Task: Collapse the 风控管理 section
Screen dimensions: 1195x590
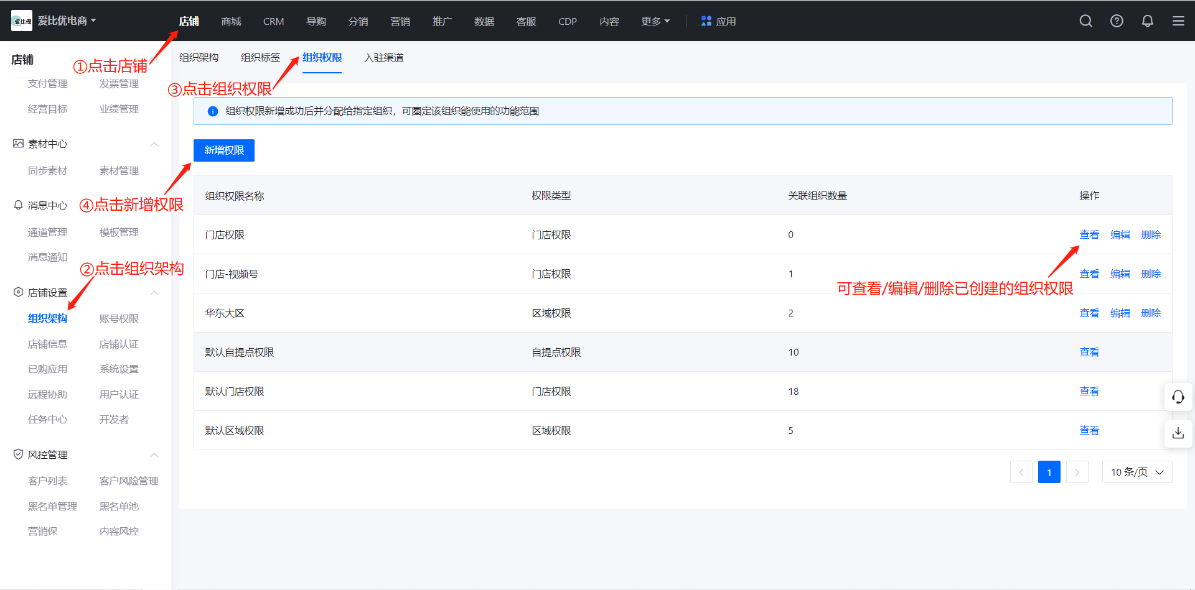Action: [154, 455]
